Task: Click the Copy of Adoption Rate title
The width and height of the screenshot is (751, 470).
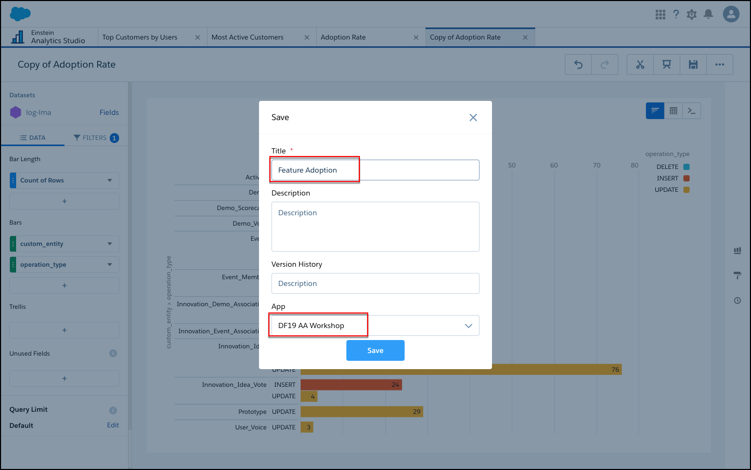Action: coord(67,64)
